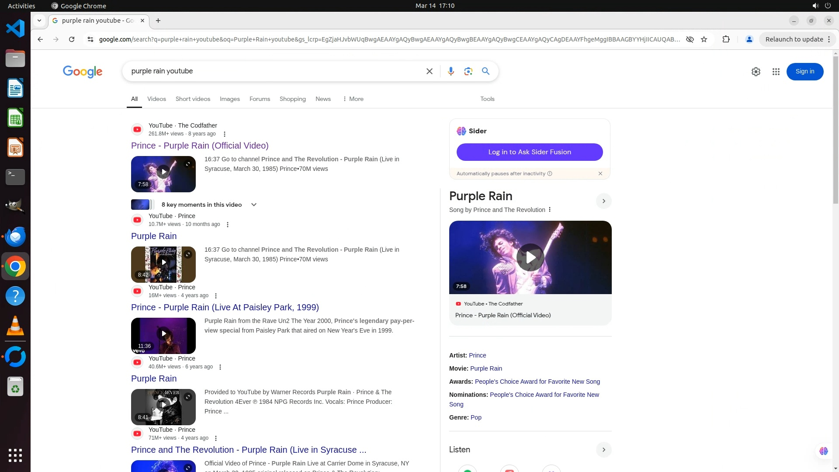Open the tab search dropdown arrow
Image resolution: width=839 pixels, height=472 pixels.
click(39, 21)
